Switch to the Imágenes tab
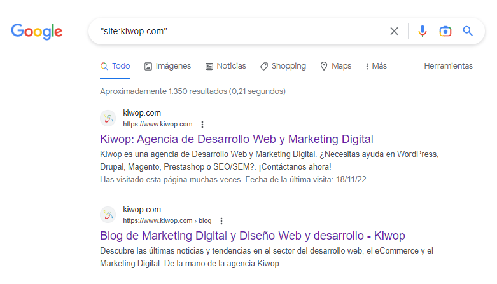Image resolution: width=497 pixels, height=284 pixels. click(167, 66)
